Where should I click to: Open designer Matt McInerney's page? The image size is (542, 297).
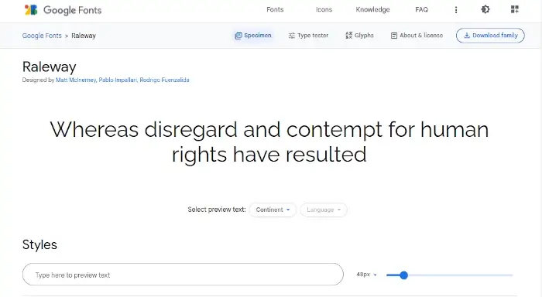76,80
